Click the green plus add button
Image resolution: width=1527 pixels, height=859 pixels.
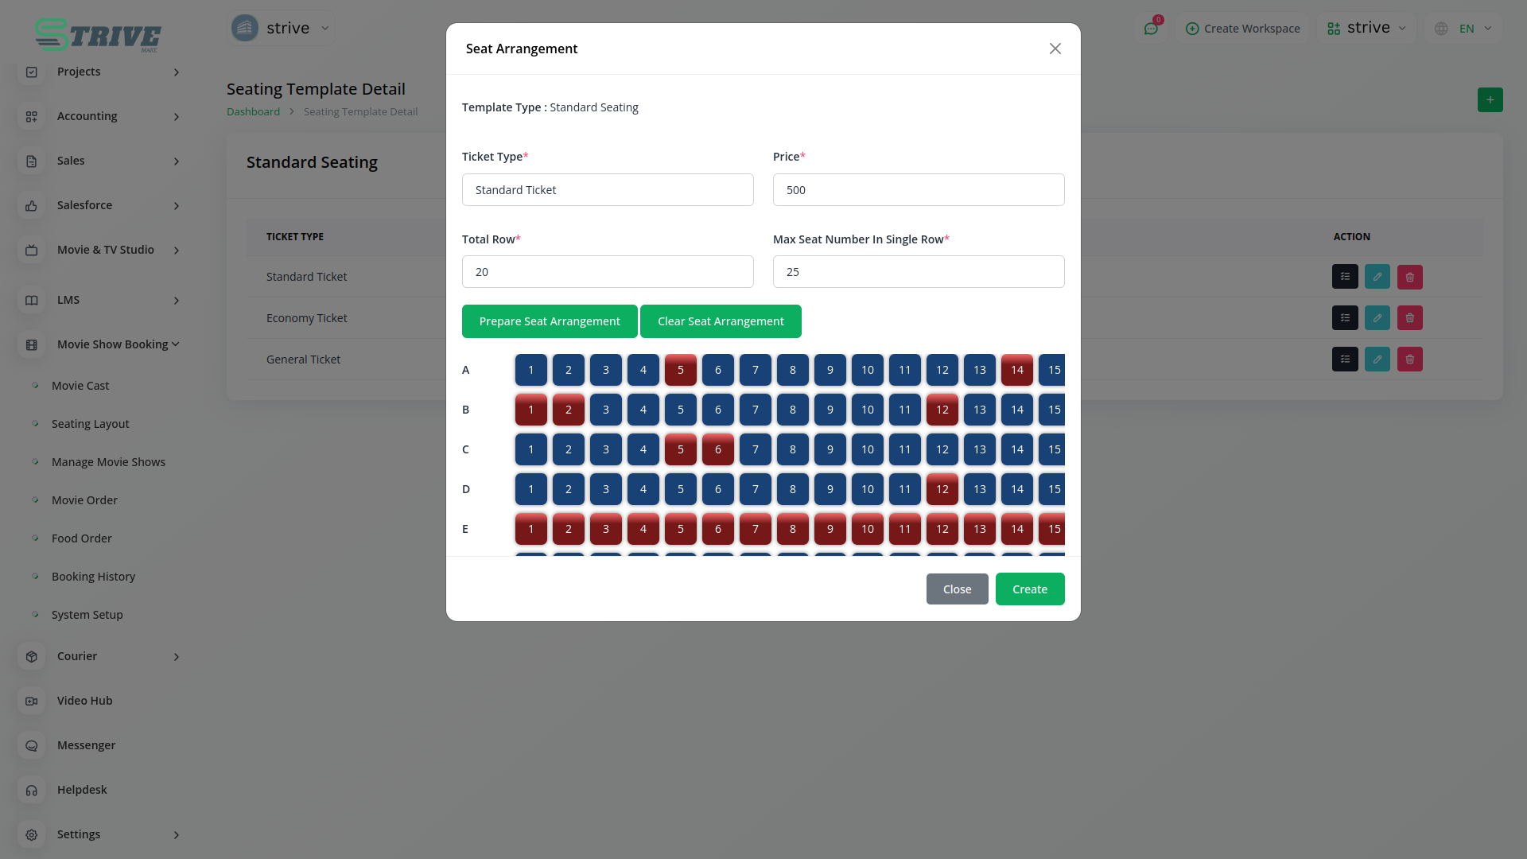coord(1490,100)
